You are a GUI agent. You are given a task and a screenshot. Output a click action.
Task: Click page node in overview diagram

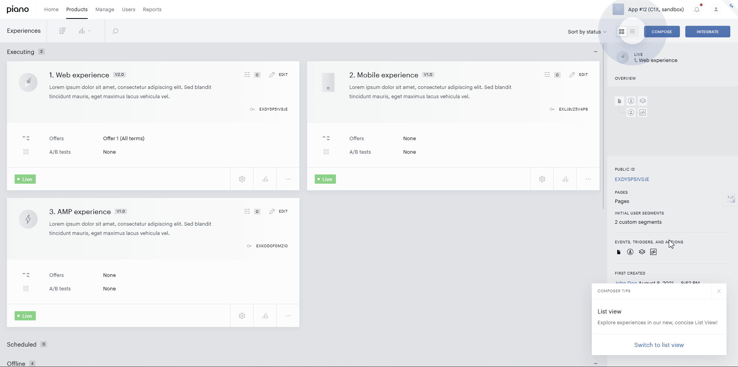point(619,101)
